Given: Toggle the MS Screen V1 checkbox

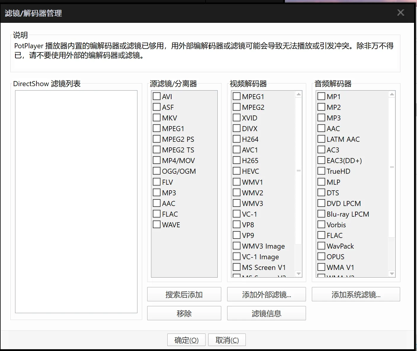Looking at the screenshot, I should click(x=236, y=267).
